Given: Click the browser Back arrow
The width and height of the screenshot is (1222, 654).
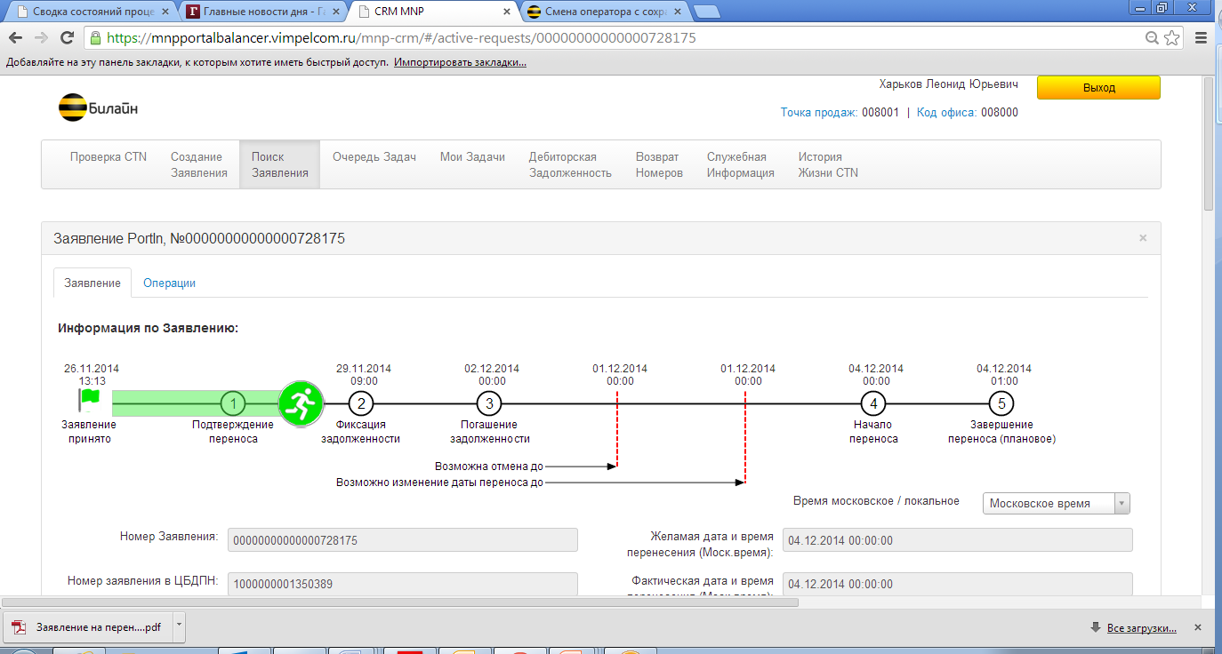Looking at the screenshot, I should click(x=15, y=38).
